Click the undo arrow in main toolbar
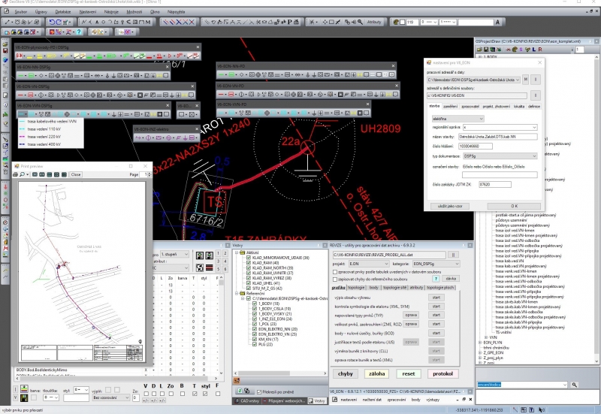The width and height of the screenshot is (601, 414). pos(51,23)
